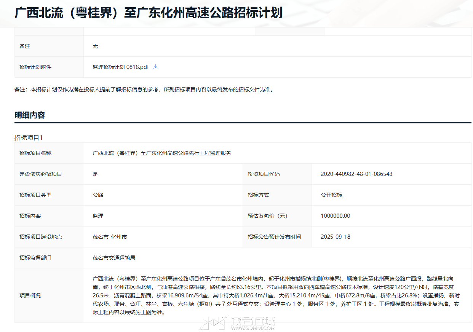Select the 茂名市交通运输局 supervision department value
Screen dimensions: 473x332
pos(113,258)
